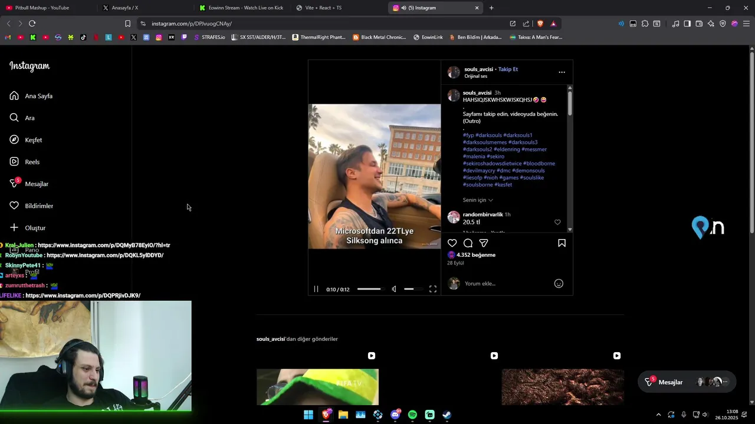View the 4.352 beğenme likes list
This screenshot has height=424, width=755.
476,255
